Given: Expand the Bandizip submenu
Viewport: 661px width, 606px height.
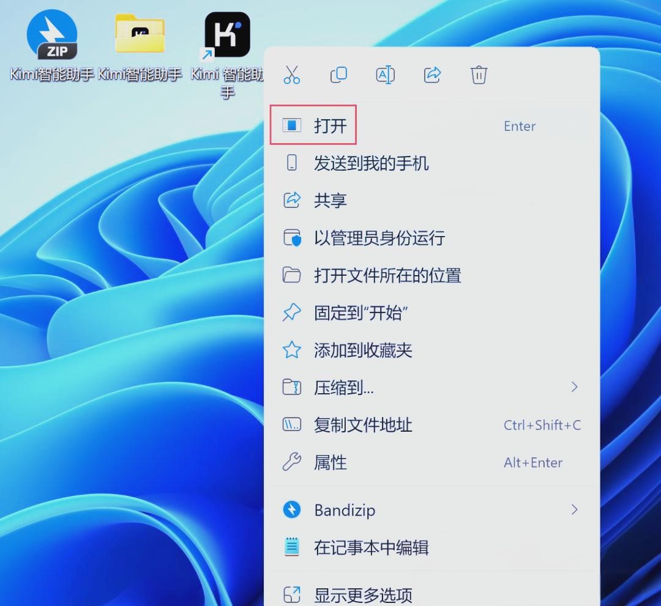Looking at the screenshot, I should (x=346, y=510).
